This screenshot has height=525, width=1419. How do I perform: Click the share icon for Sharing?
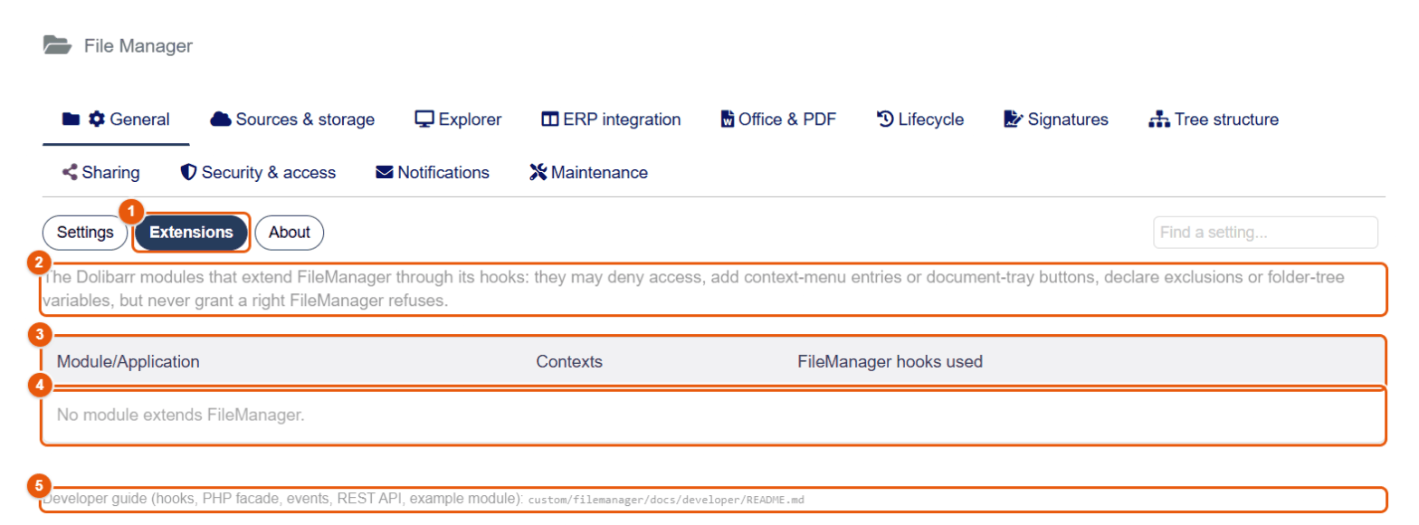point(70,172)
